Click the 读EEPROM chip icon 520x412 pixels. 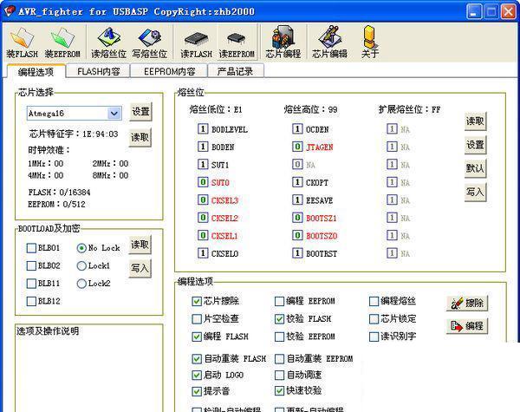[237, 43]
